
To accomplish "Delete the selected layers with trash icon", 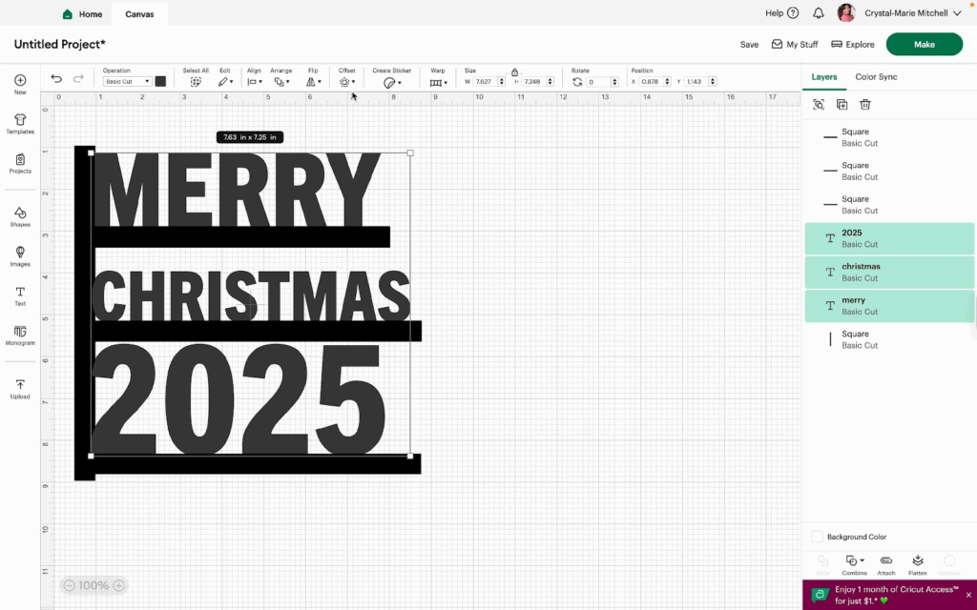I will tap(864, 105).
